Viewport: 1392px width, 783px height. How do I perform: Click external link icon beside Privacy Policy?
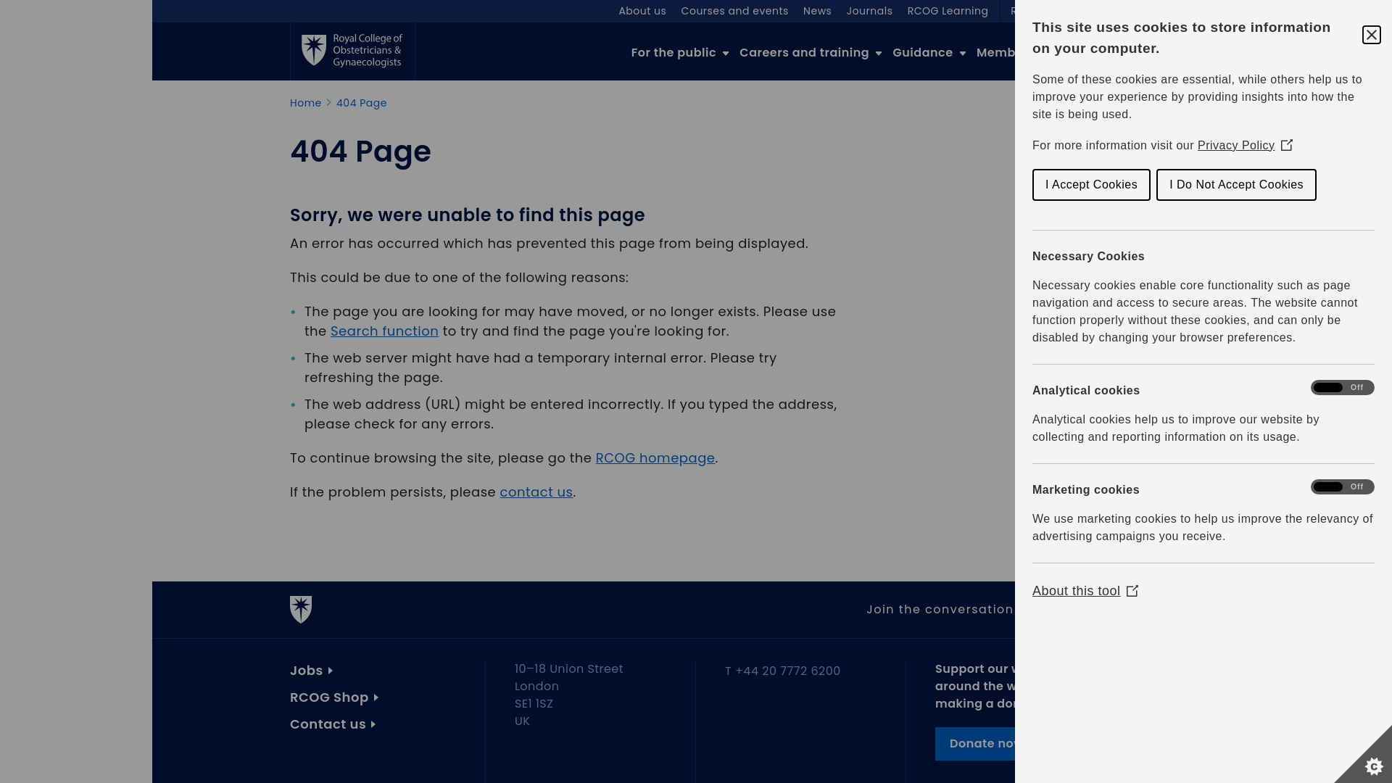click(x=1287, y=145)
